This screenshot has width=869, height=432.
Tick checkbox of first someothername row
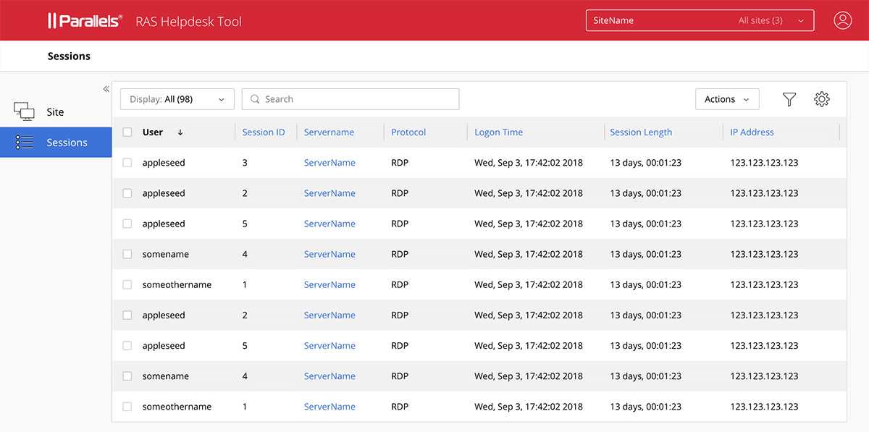tap(127, 284)
